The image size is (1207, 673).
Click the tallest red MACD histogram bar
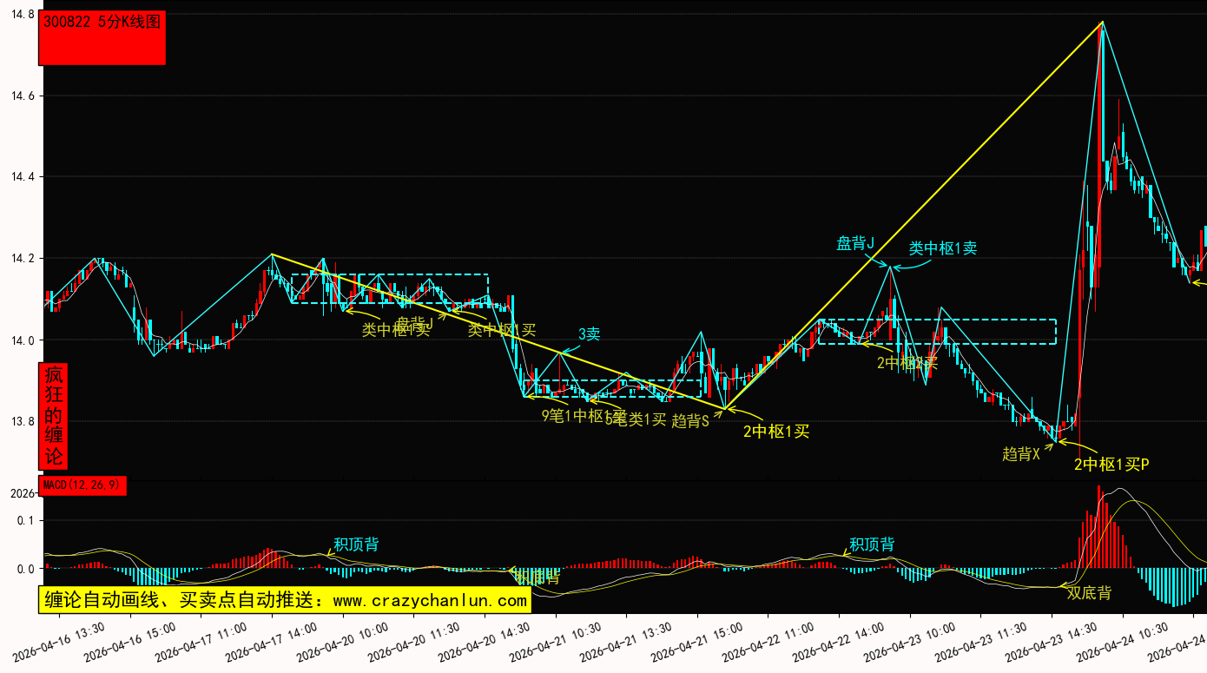coord(1098,526)
